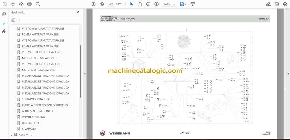
Task: Show the page thumbnails panel
Action: coord(4,14)
